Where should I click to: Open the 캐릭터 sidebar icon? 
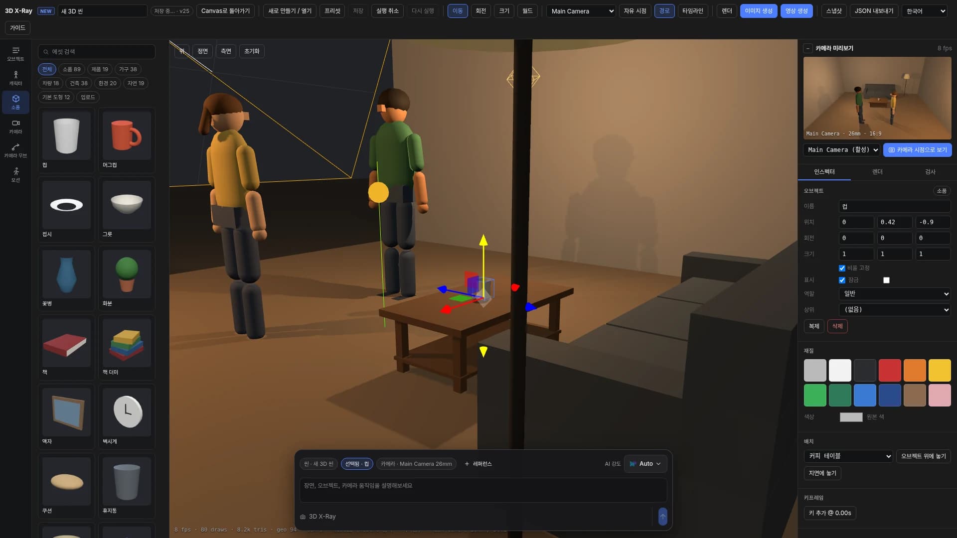pyautogui.click(x=15, y=78)
